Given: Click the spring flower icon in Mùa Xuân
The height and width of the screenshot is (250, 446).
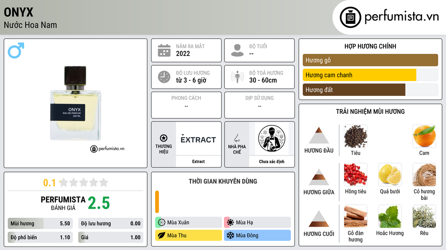Looking at the screenshot, I should [162, 223].
